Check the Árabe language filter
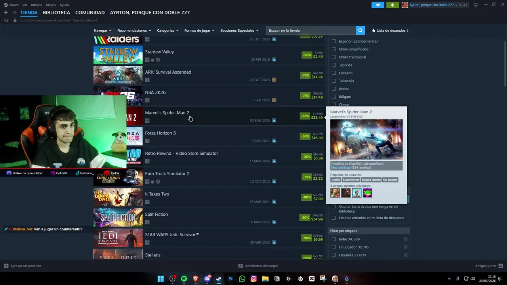This screenshot has height=285, width=507. coord(334,89)
